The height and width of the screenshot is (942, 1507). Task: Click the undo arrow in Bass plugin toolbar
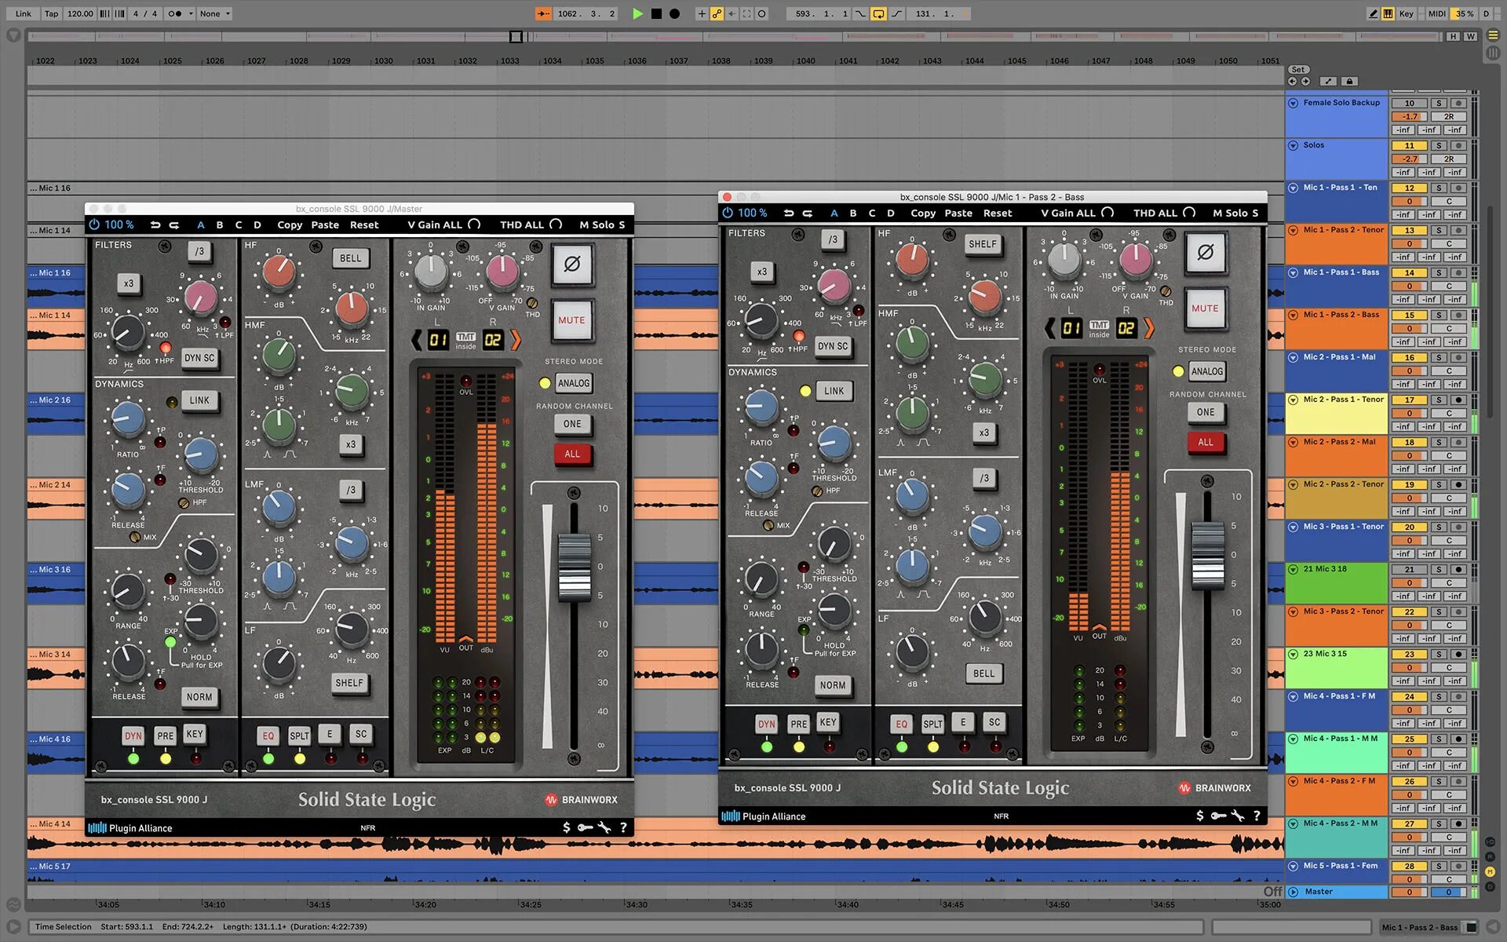pyautogui.click(x=788, y=213)
